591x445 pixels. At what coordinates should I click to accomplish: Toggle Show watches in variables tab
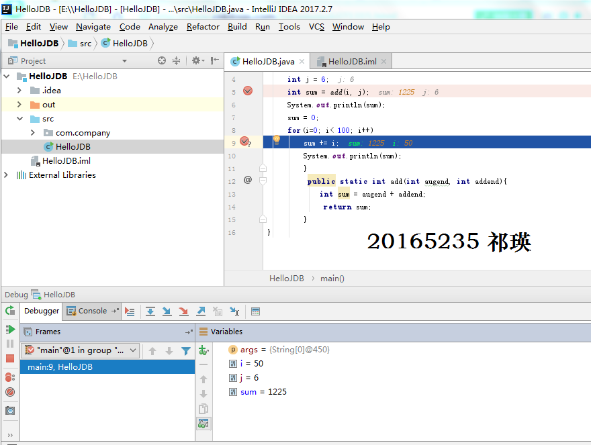pos(203,424)
